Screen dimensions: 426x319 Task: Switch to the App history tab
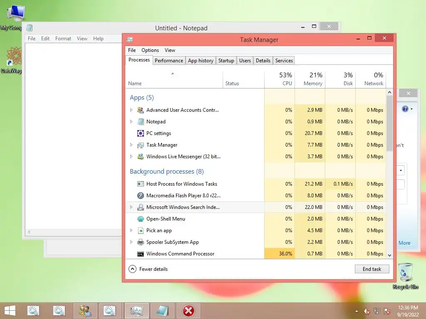coord(201,61)
